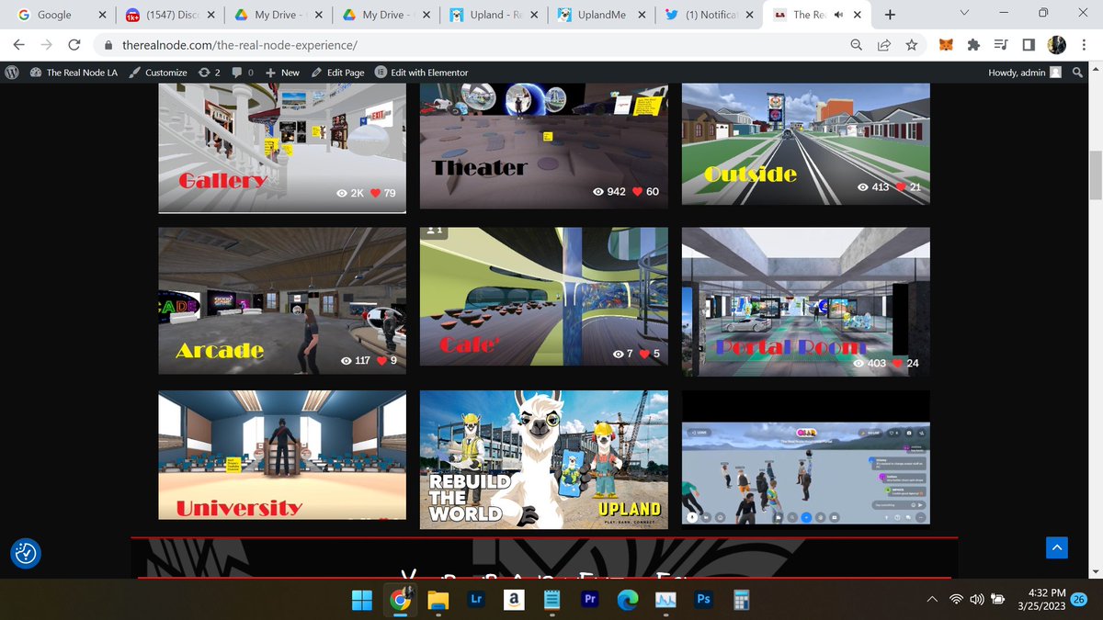Go forward in browser history

coord(46,44)
